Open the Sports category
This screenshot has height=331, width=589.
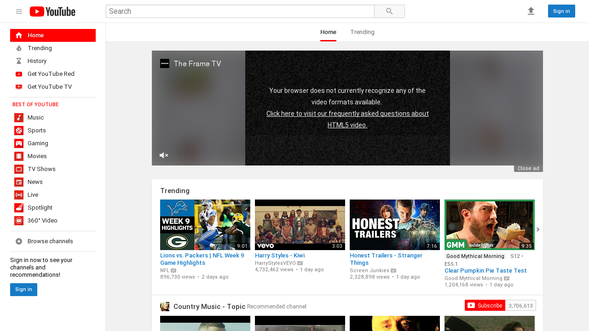[53, 131]
